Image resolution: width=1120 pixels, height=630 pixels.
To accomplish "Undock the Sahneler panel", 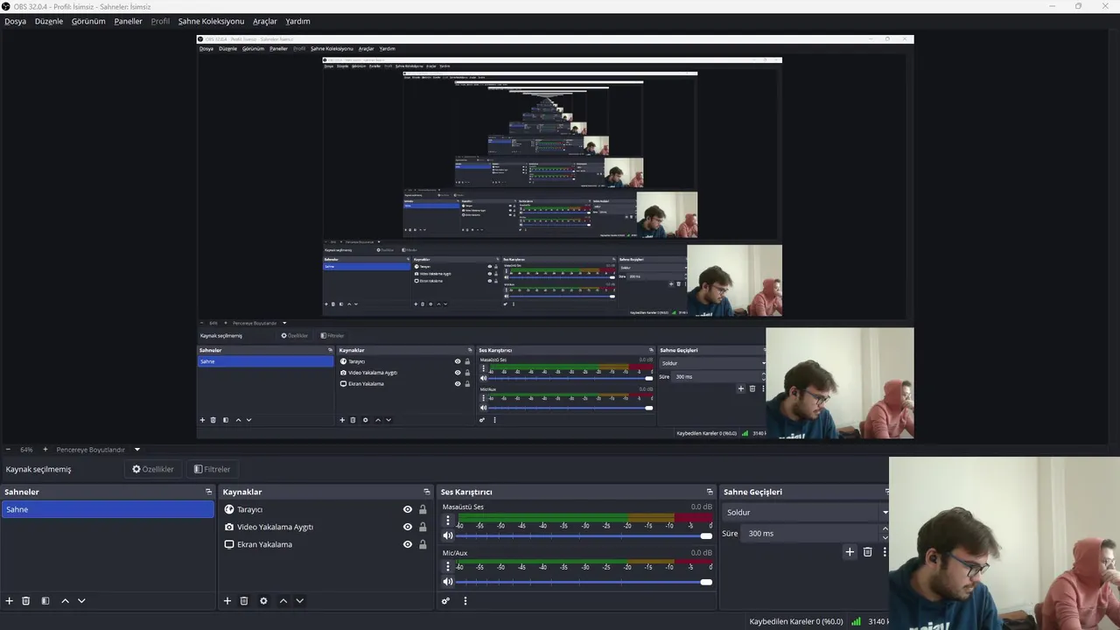I will pos(208,492).
